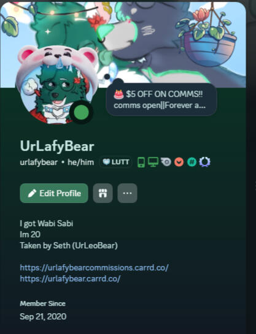Open the shop storefront icon button
This screenshot has height=334, width=256.
pyautogui.click(x=103, y=193)
